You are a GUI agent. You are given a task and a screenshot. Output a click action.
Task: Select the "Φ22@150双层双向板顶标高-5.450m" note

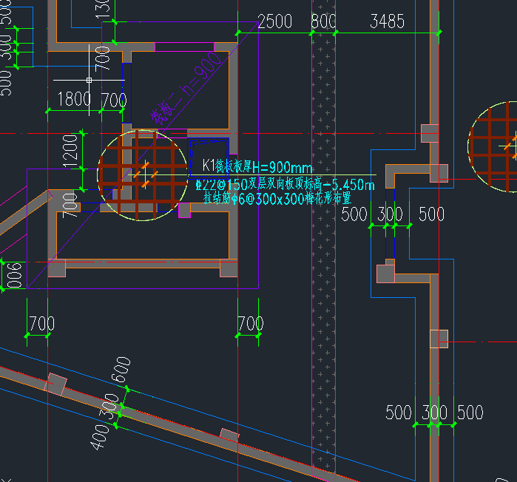coord(285,185)
